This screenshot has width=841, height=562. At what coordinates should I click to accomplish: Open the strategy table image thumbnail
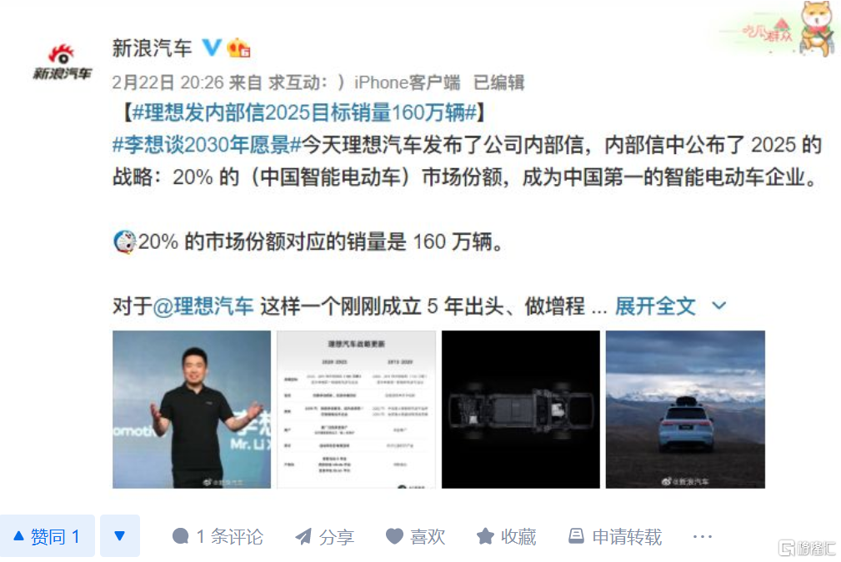coord(356,410)
